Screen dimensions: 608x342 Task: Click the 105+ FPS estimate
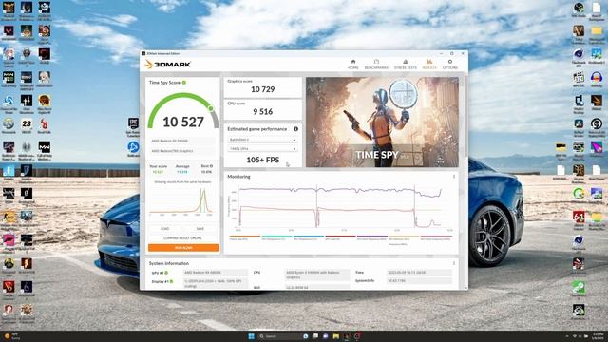tap(263, 160)
